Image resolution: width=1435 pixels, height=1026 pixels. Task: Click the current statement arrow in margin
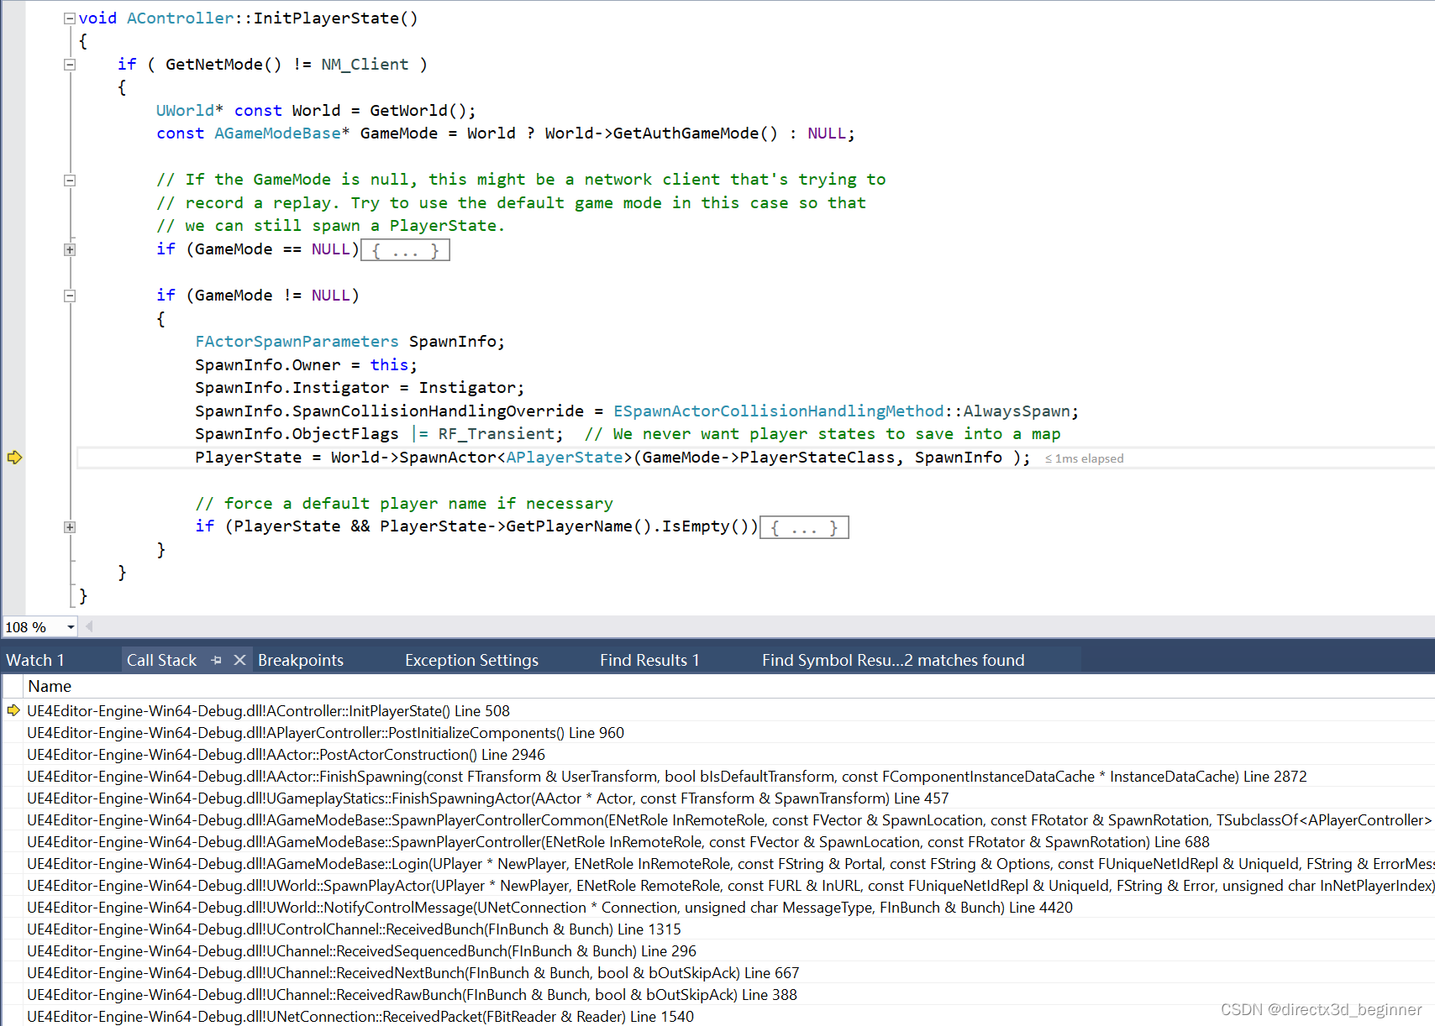coord(14,458)
